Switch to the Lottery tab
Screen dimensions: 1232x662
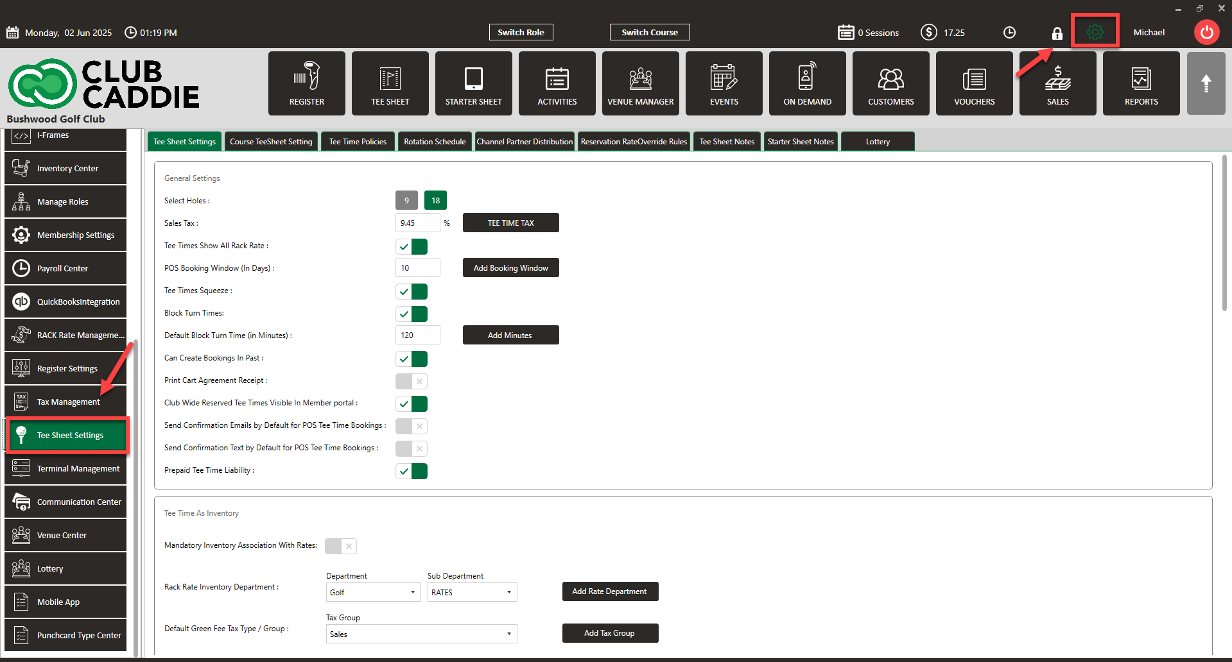coord(878,141)
